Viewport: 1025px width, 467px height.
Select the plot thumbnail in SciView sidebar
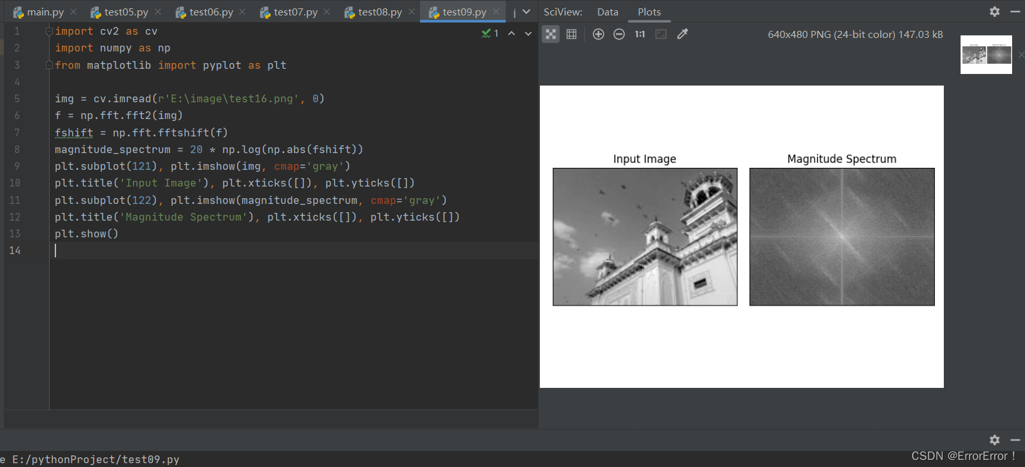pos(986,55)
